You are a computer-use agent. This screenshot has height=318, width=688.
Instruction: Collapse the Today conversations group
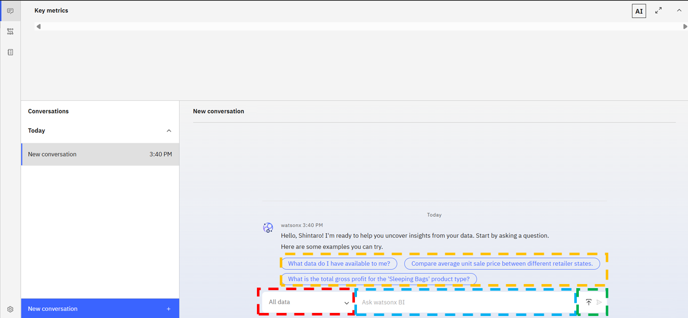[169, 131]
